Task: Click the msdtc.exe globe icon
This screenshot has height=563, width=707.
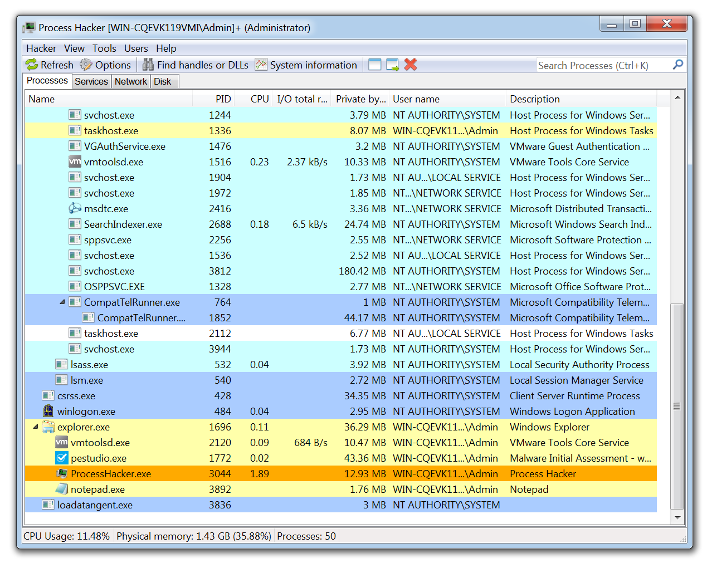Action: pyautogui.click(x=75, y=208)
